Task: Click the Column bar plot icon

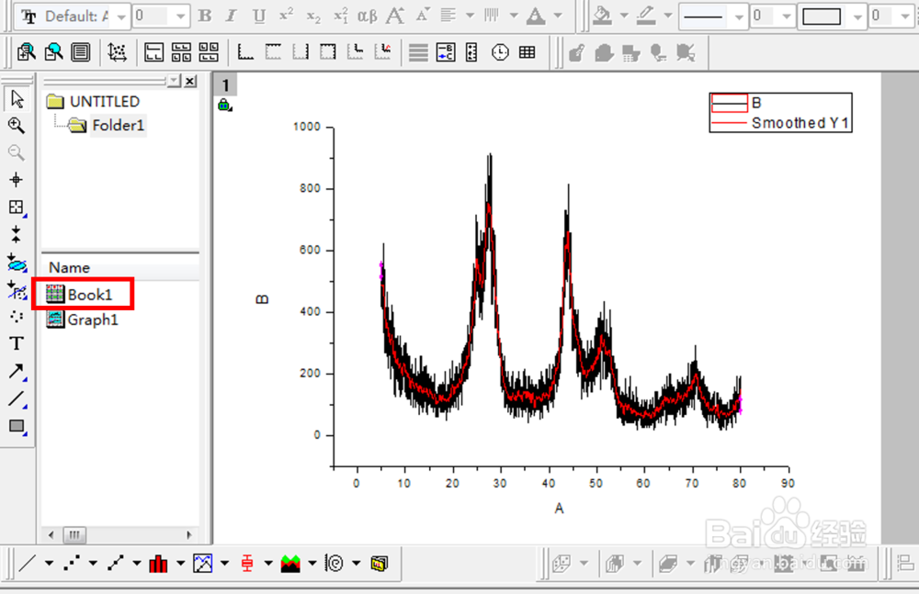Action: 158,564
